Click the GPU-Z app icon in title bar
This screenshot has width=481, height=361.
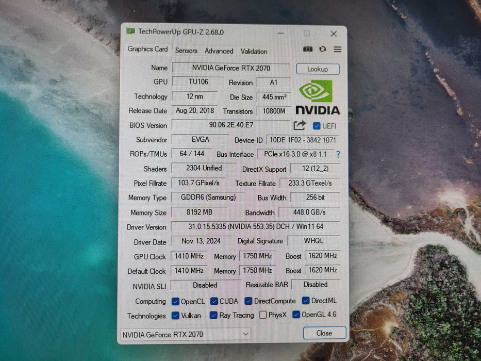[x=130, y=31]
